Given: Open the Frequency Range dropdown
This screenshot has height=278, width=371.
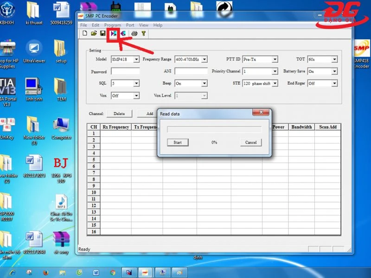Looking at the screenshot, I should [x=205, y=59].
